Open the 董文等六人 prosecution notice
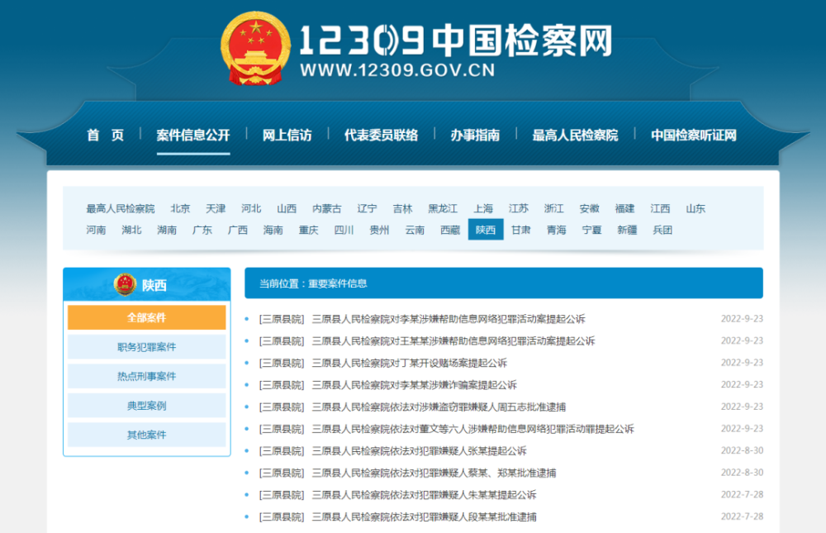826x533 pixels. tap(473, 429)
